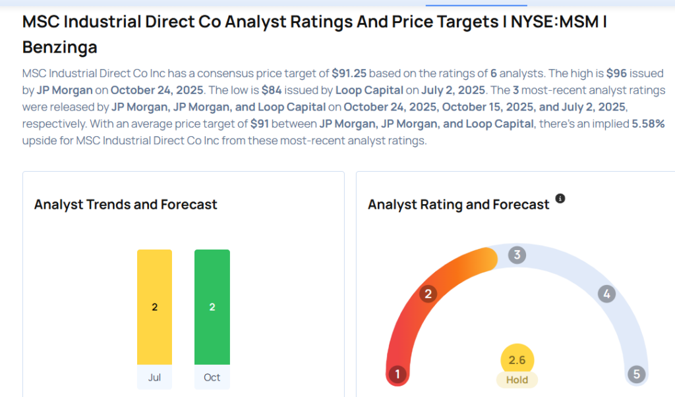Viewport: 675px width, 397px height.
Task: Select gauge marker 3 on the rating dial
Action: 517,255
